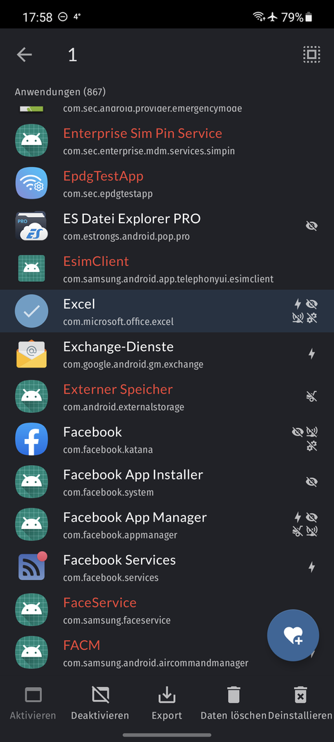The image size is (334, 742).
Task: Tap hidden-eye icon on Facebook App Installer row
Action: [x=311, y=482]
